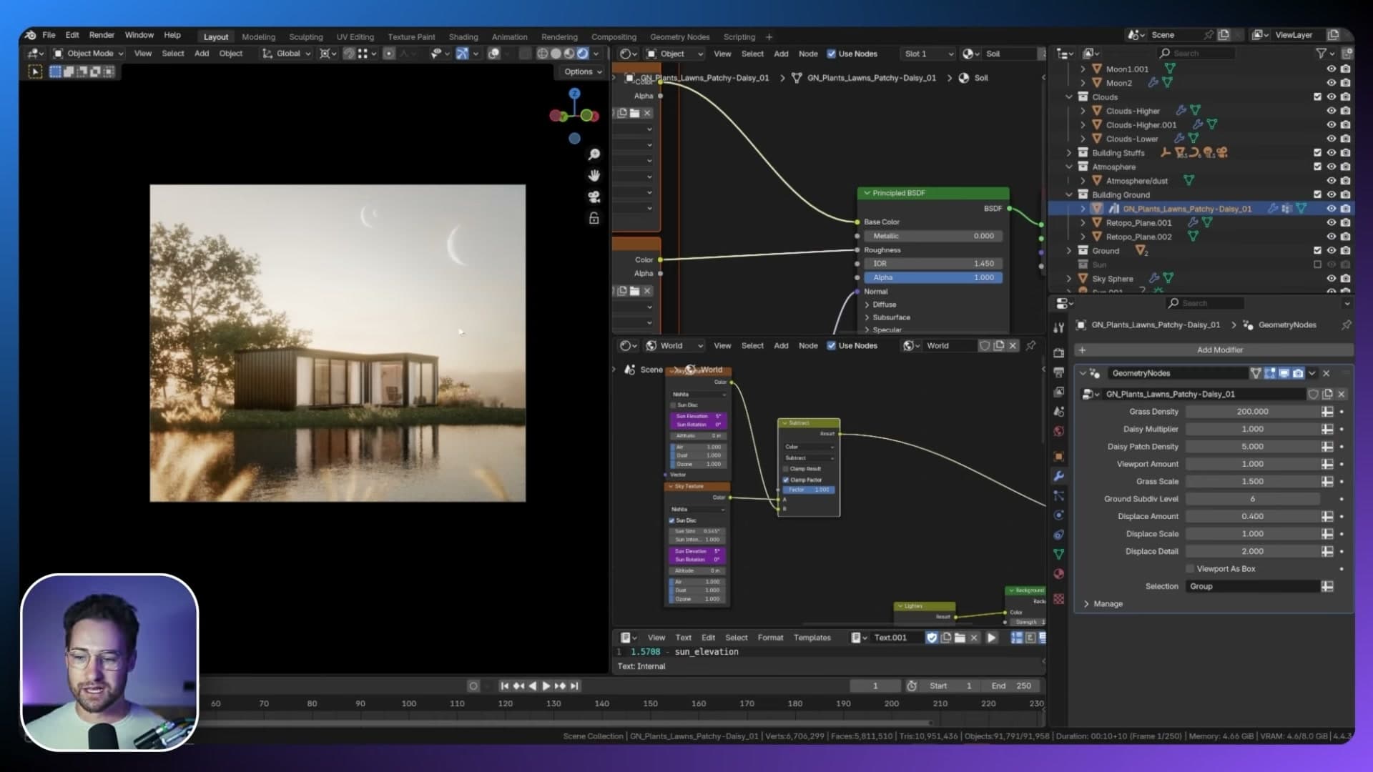Collapse the Clouds collection in outliner
1373x772 pixels.
click(1069, 97)
